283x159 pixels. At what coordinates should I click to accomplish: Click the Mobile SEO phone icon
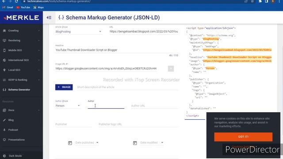(4, 50)
